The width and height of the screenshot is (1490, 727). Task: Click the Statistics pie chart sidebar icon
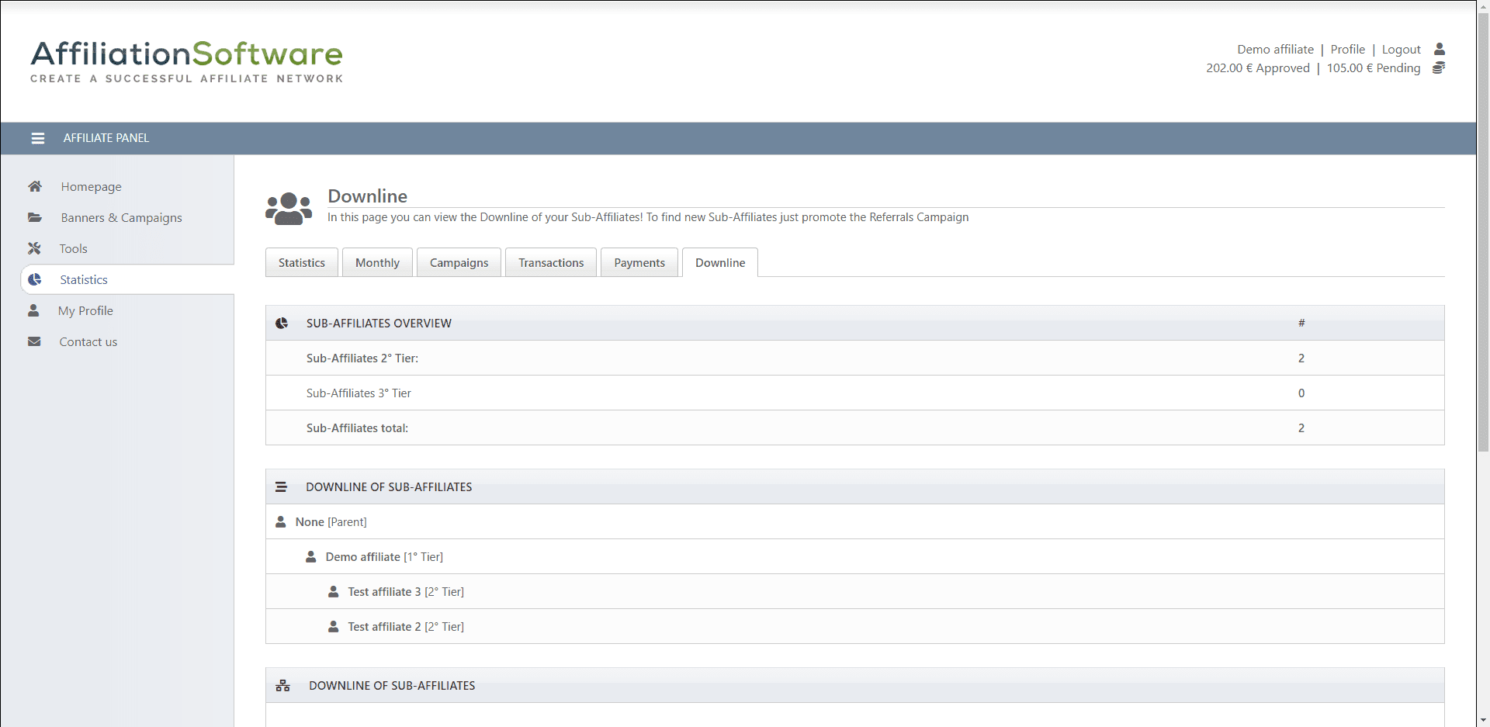pos(35,279)
